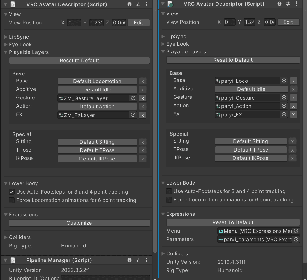Click the Blueprint ID input field

click(x=105, y=278)
